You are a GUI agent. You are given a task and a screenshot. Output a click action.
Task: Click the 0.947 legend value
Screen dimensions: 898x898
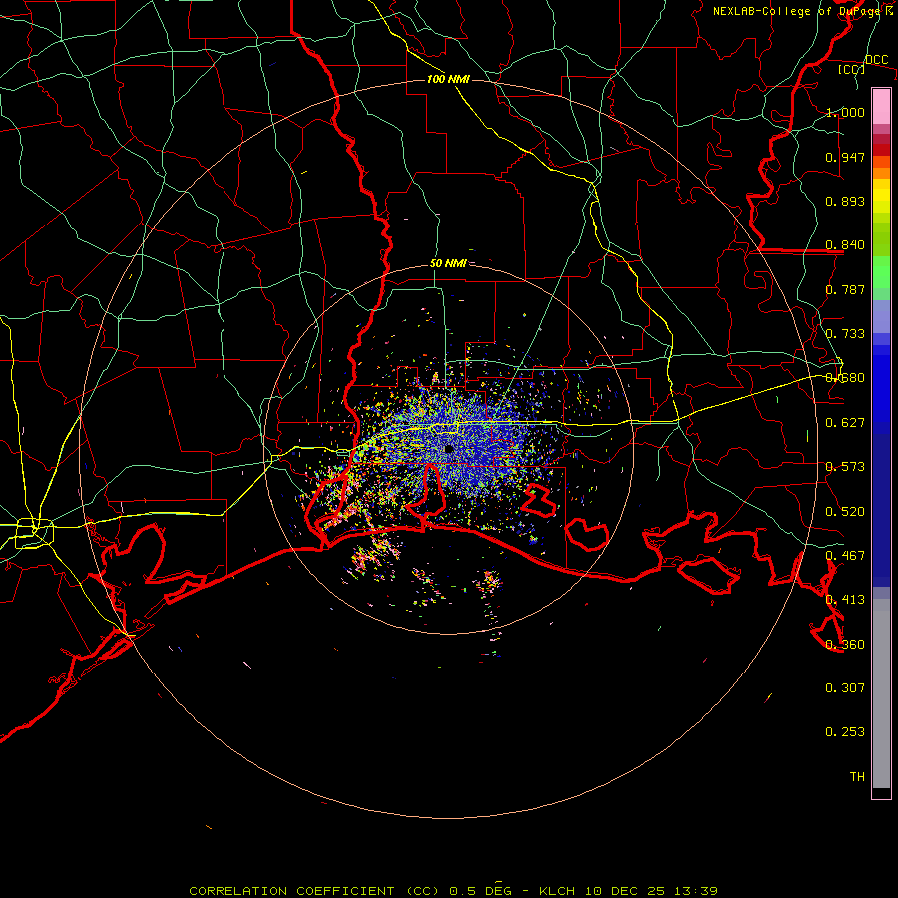845,157
